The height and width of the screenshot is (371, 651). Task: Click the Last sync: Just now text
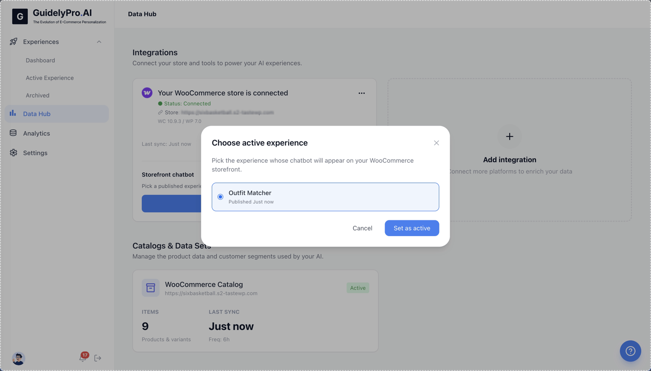(x=166, y=144)
